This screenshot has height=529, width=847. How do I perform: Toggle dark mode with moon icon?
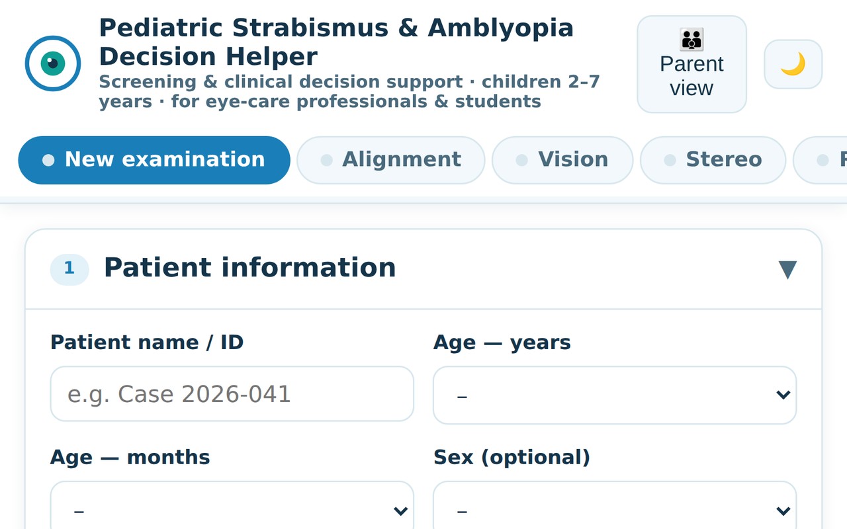793,64
